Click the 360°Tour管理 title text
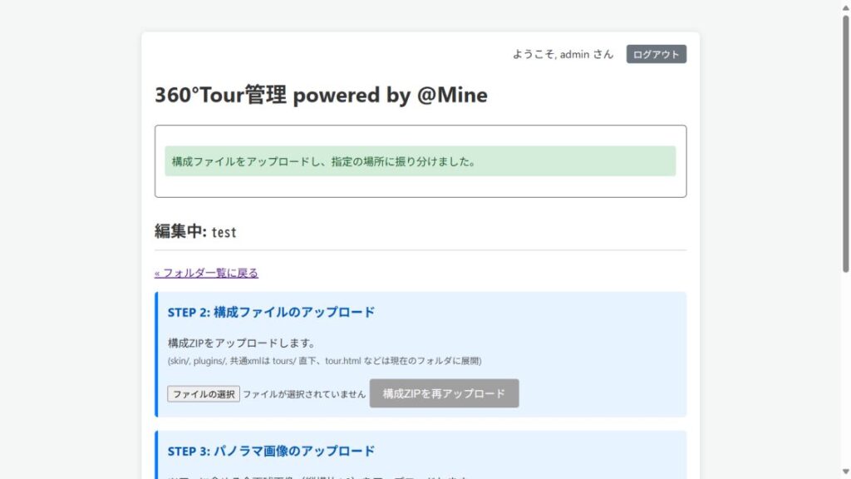 pos(221,96)
